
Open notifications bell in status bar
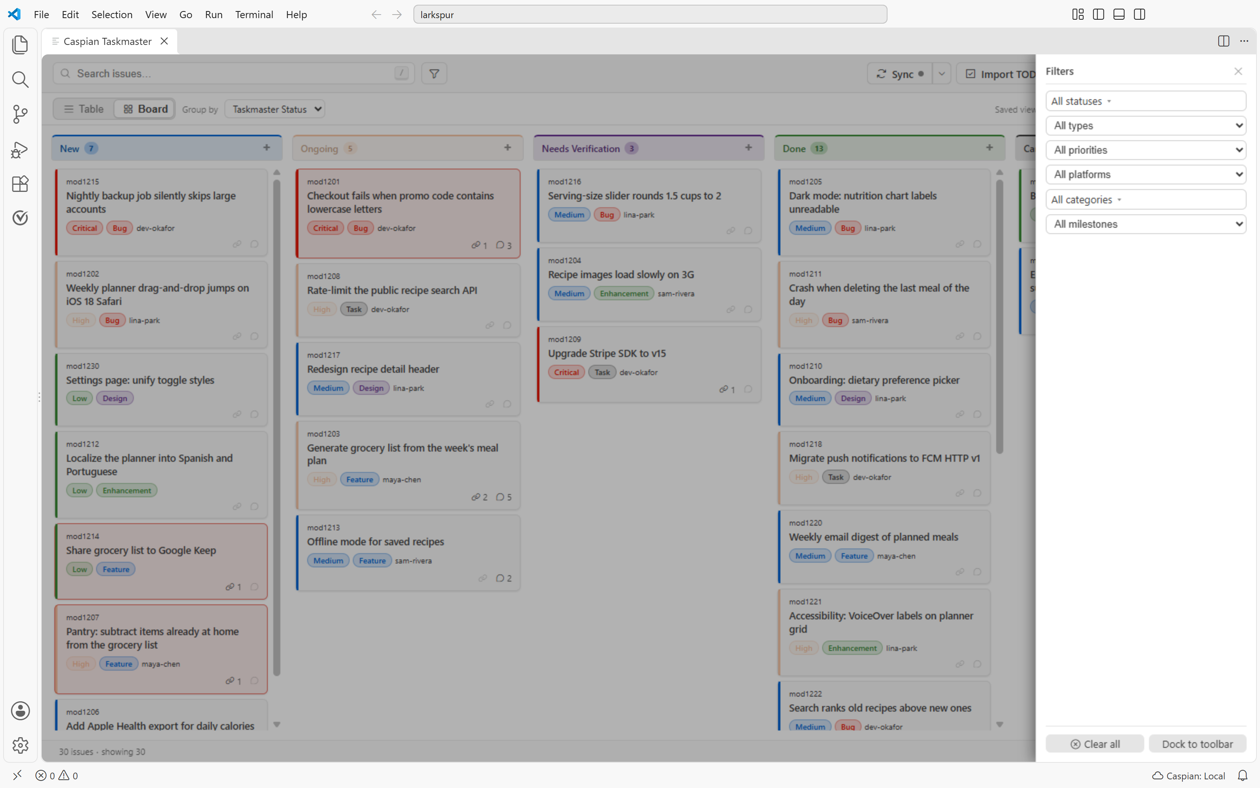[x=1242, y=775]
